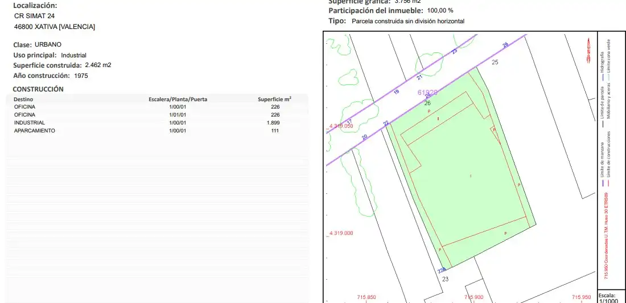Viewport: 626px width, 303px height.
Task: Select the 'Tipo:' label
Action: tap(337, 20)
